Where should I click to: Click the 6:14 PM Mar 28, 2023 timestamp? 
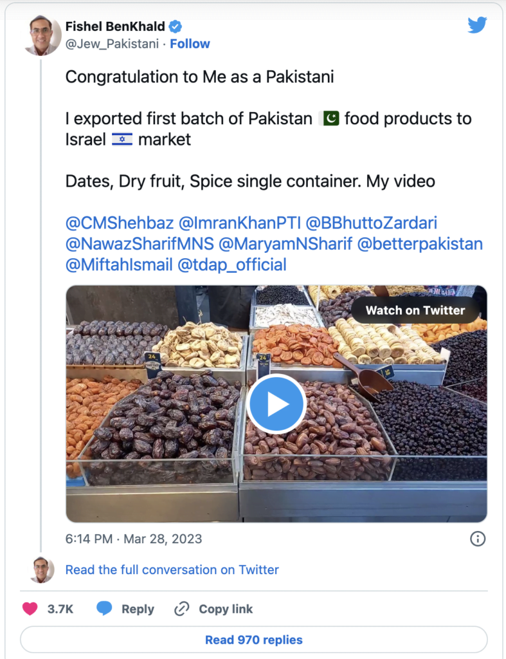point(134,539)
